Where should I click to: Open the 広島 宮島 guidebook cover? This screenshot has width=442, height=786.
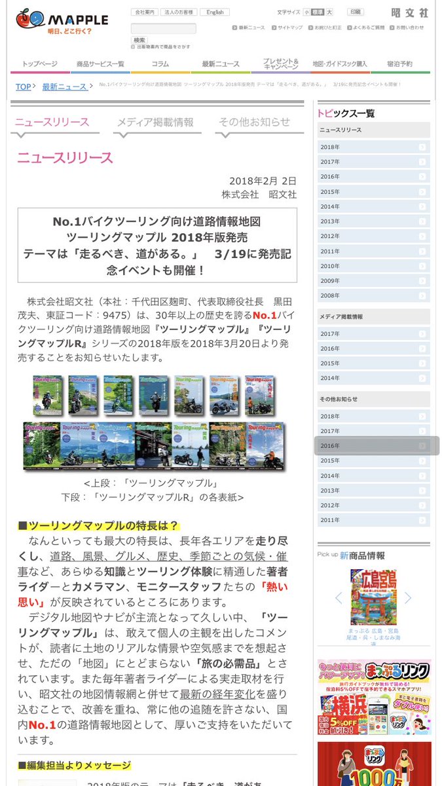tap(373, 597)
